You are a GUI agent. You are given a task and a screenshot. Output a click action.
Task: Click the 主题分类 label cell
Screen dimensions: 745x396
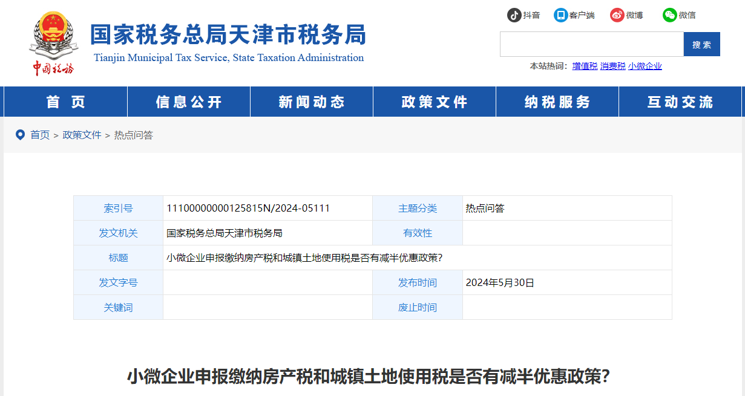click(x=418, y=208)
